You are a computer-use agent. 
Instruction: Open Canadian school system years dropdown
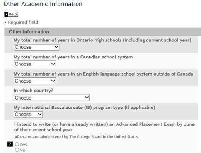tap(35, 64)
